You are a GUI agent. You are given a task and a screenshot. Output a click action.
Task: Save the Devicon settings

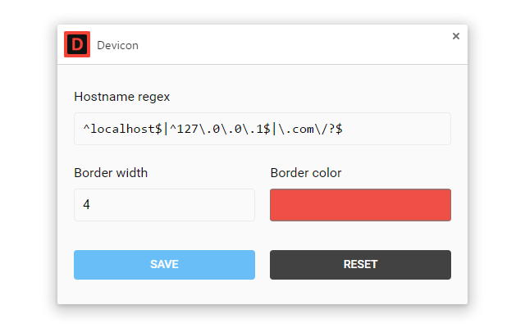click(x=164, y=265)
